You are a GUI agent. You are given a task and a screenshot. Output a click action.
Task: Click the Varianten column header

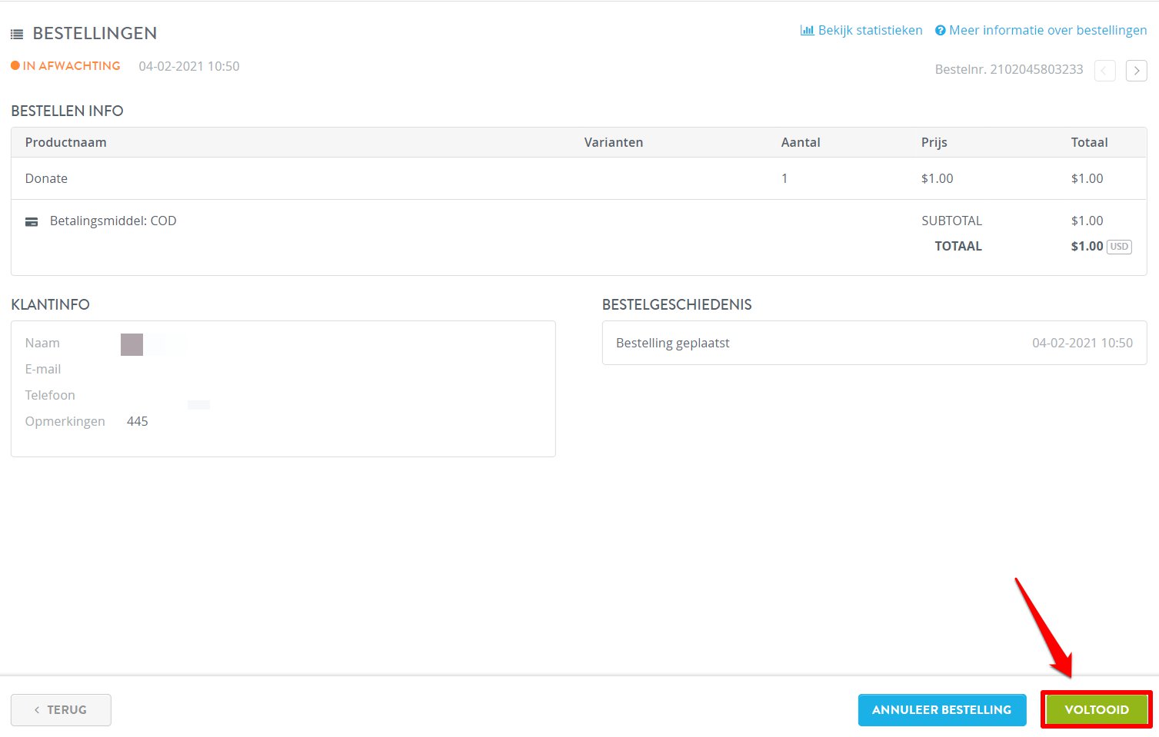(614, 142)
